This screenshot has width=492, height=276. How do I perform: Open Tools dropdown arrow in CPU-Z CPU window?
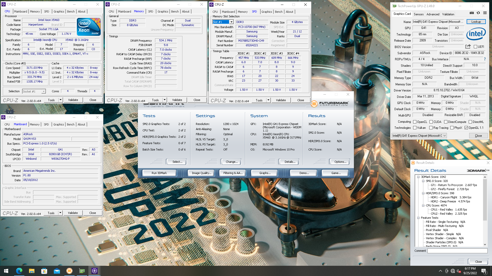61,100
